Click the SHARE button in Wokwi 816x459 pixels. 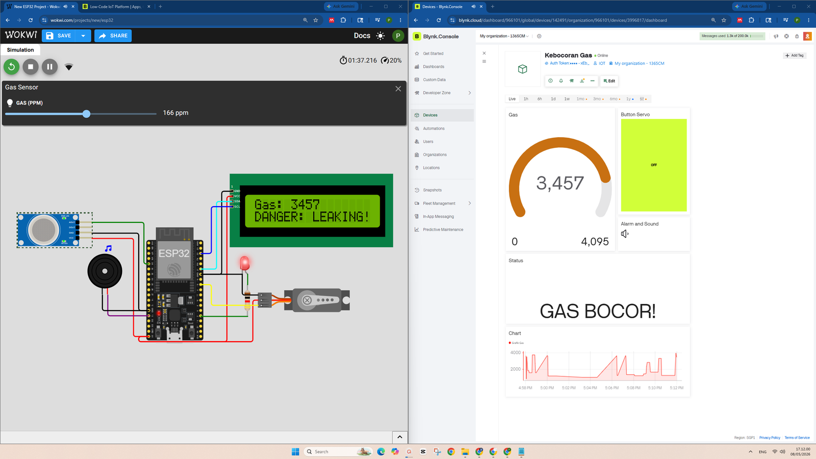click(113, 36)
